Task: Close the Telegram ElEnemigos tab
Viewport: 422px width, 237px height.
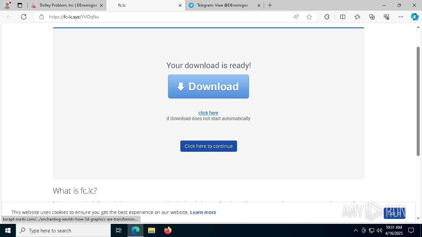Action: [x=259, y=5]
